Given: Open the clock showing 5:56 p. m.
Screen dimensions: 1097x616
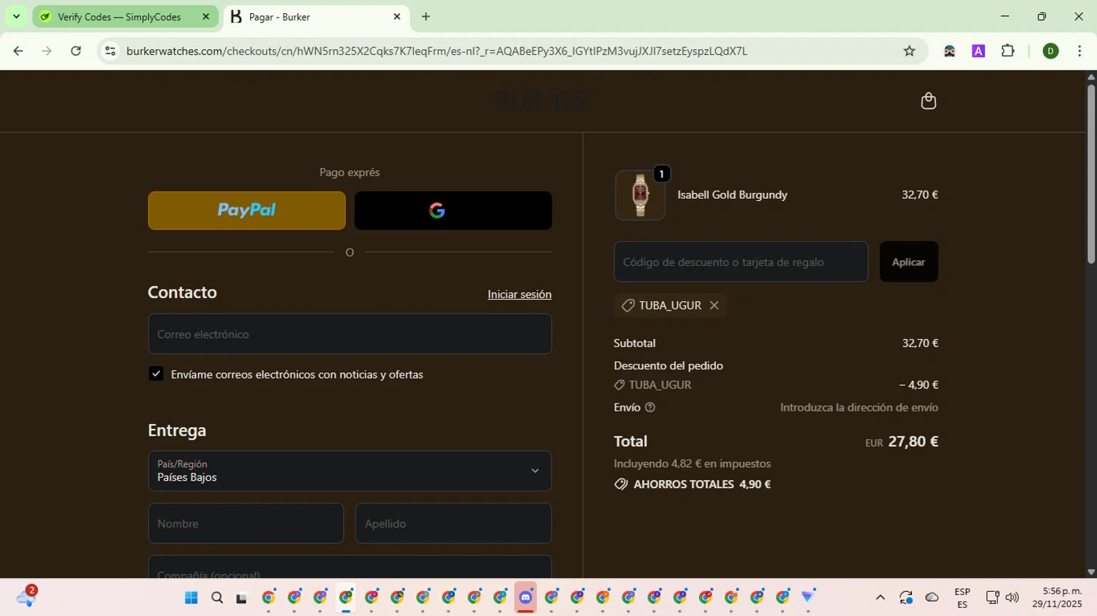Looking at the screenshot, I should [1058, 598].
